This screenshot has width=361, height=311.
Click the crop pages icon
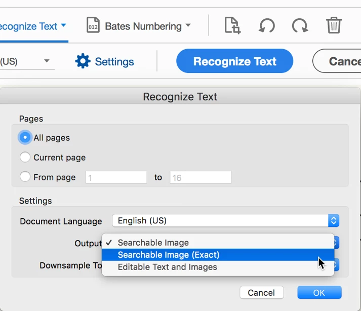232,25
